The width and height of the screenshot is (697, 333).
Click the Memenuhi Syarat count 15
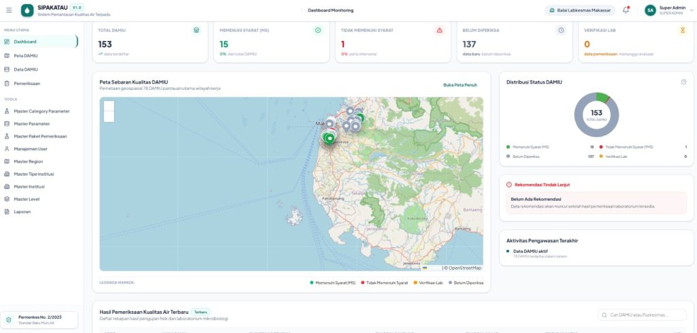coord(224,44)
